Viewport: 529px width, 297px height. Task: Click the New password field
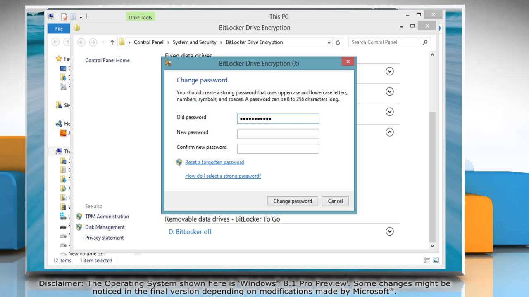278,134
